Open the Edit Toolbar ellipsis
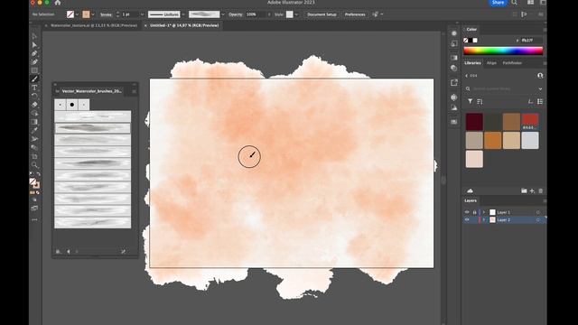 [x=34, y=219]
